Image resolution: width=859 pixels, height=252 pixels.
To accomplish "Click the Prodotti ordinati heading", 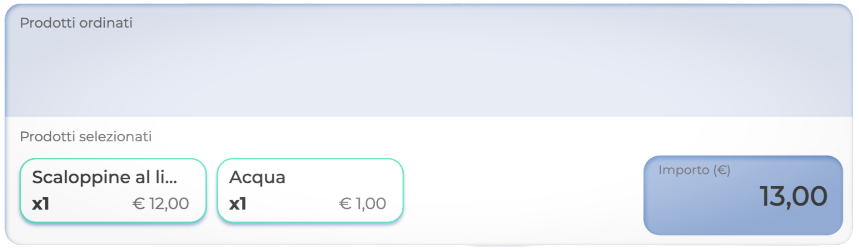I will (x=76, y=23).
